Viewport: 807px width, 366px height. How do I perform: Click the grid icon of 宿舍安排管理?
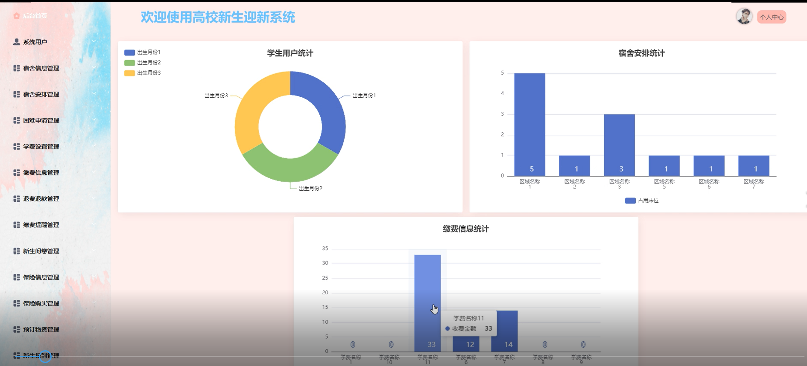17,94
